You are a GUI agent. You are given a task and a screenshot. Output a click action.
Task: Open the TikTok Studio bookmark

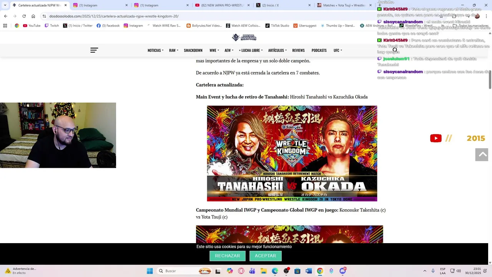click(277, 26)
